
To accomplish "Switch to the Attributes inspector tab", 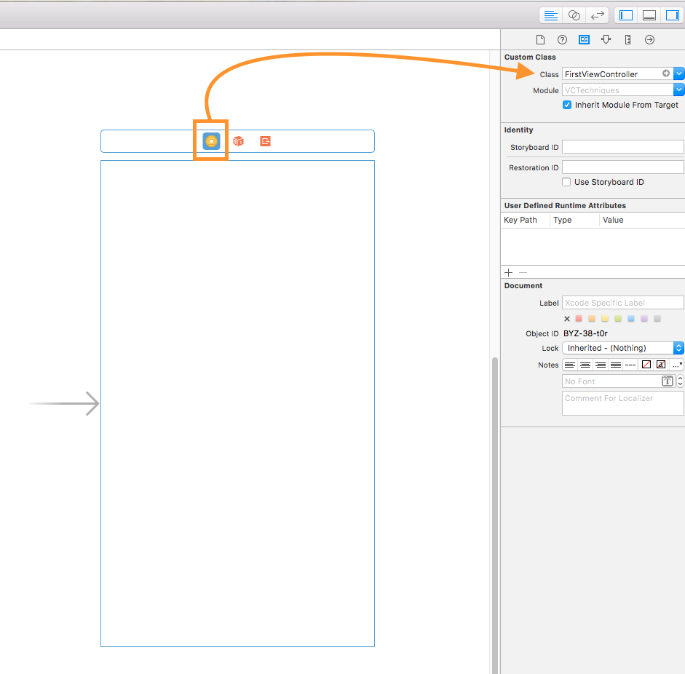I will point(606,39).
